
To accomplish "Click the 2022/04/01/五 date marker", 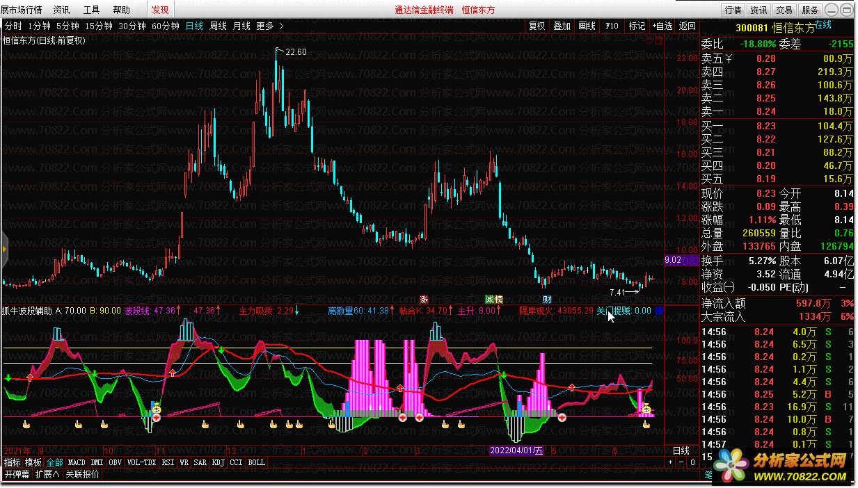I will click(x=516, y=450).
